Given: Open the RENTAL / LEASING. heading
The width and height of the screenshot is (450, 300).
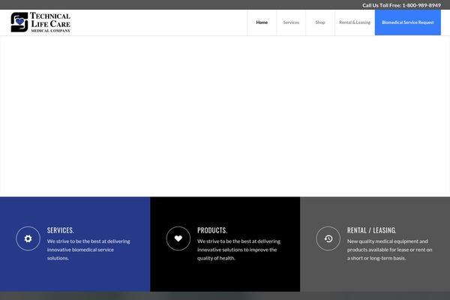Looking at the screenshot, I should pos(372,230).
